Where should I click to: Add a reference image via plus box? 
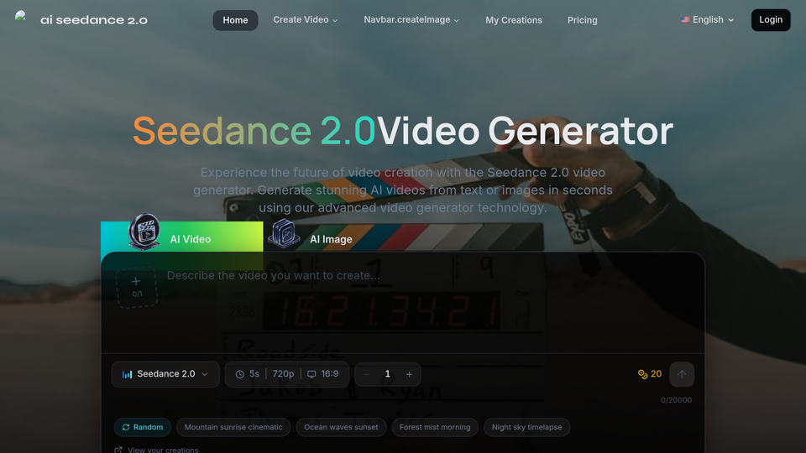(x=136, y=287)
